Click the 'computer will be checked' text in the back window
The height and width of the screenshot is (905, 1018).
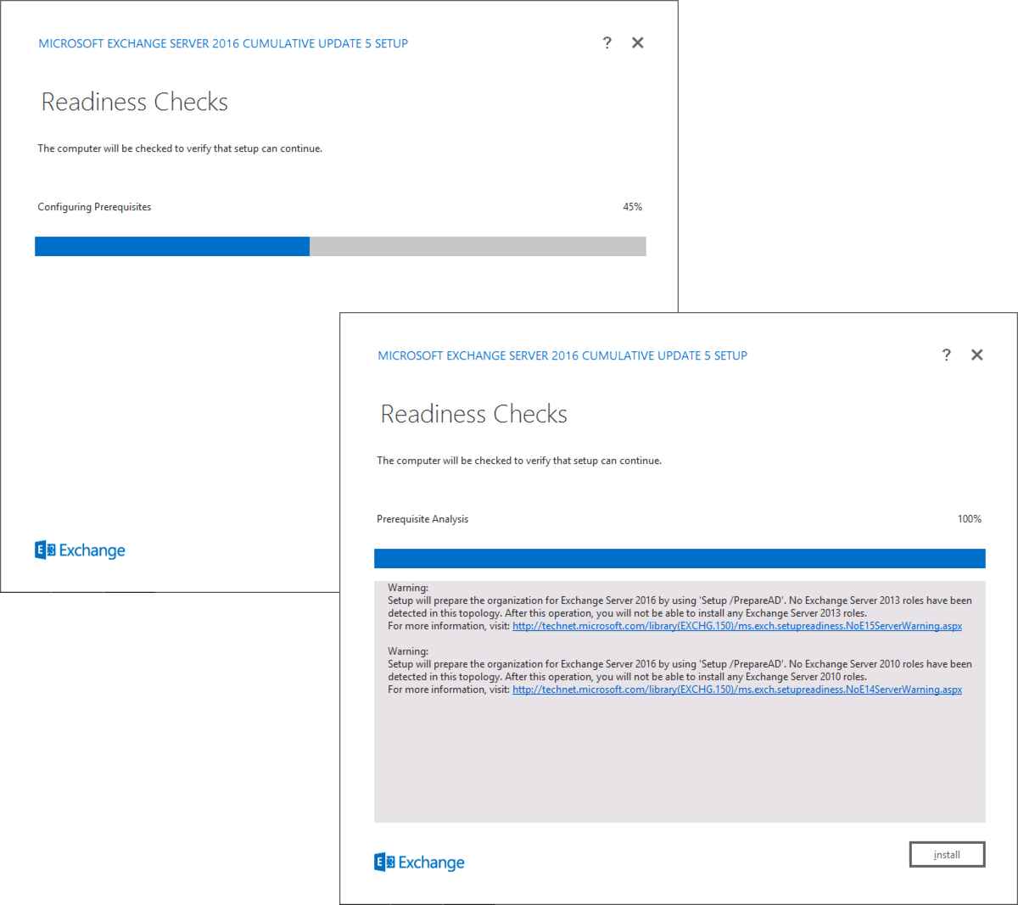click(180, 148)
